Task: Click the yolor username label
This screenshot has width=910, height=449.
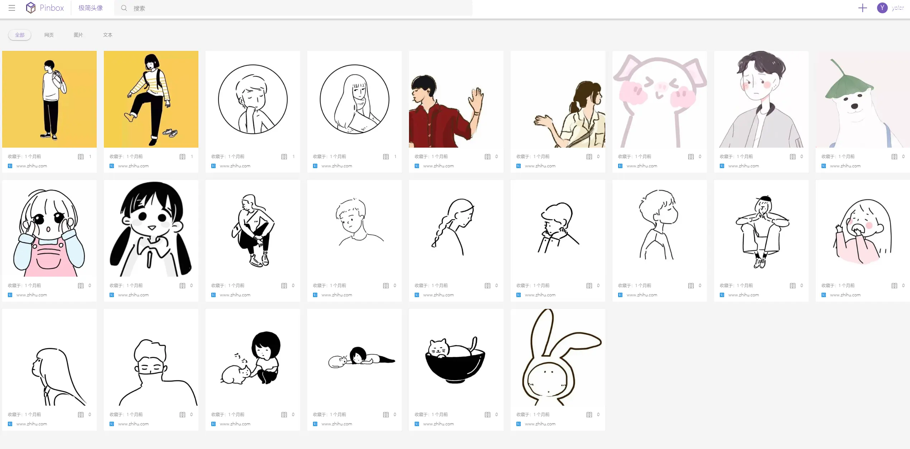Action: point(897,8)
